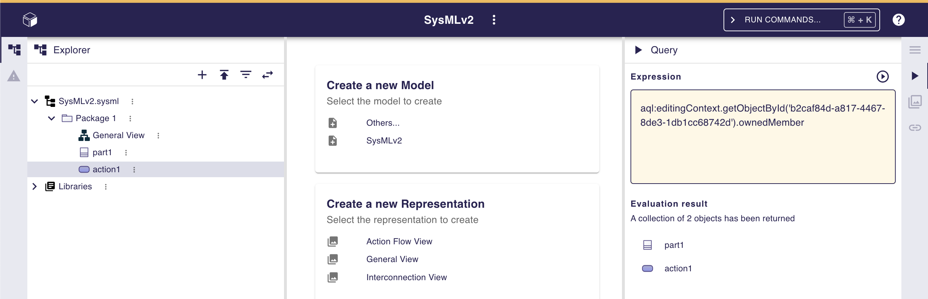Image resolution: width=928 pixels, height=299 pixels.
Task: Toggle synchronize with representation arrows icon
Action: coord(267,75)
